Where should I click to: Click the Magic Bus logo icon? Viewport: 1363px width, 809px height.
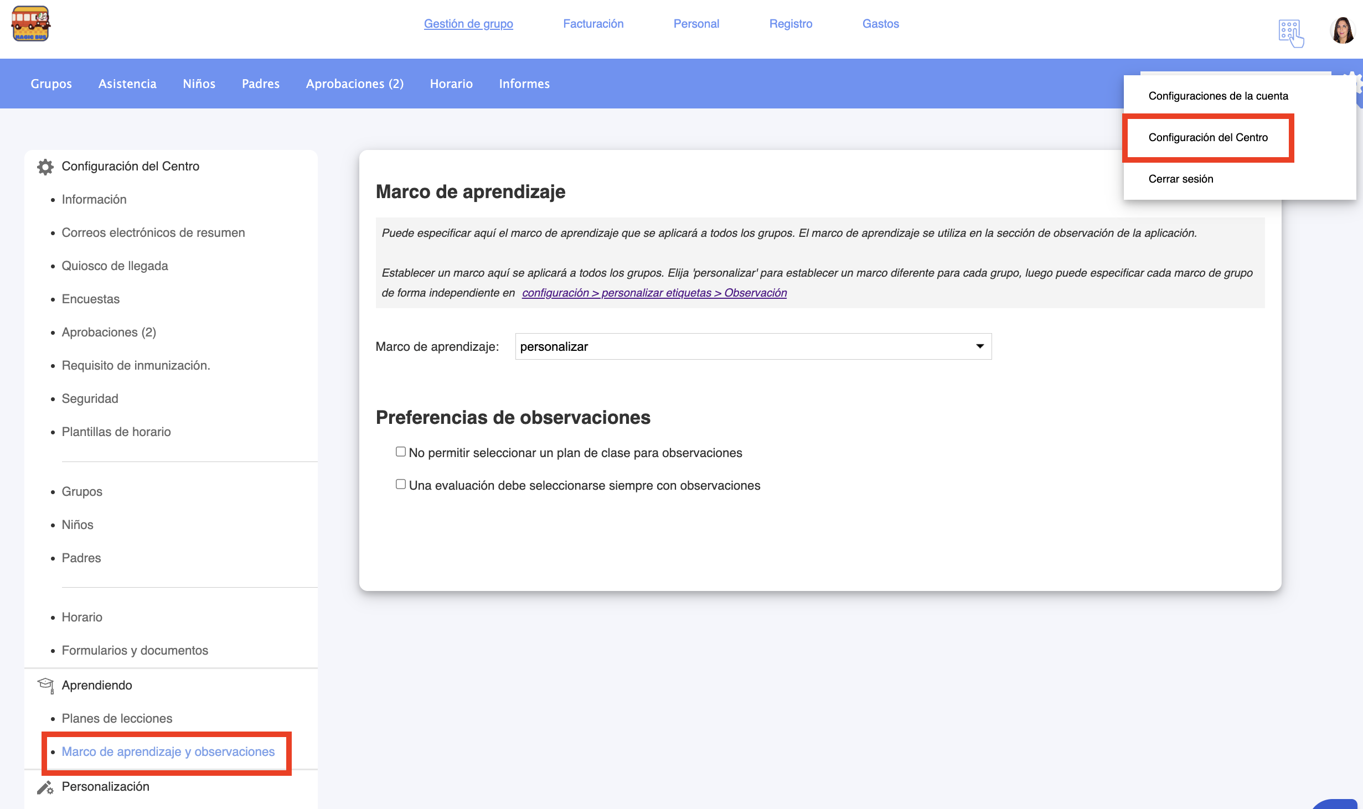[x=31, y=23]
